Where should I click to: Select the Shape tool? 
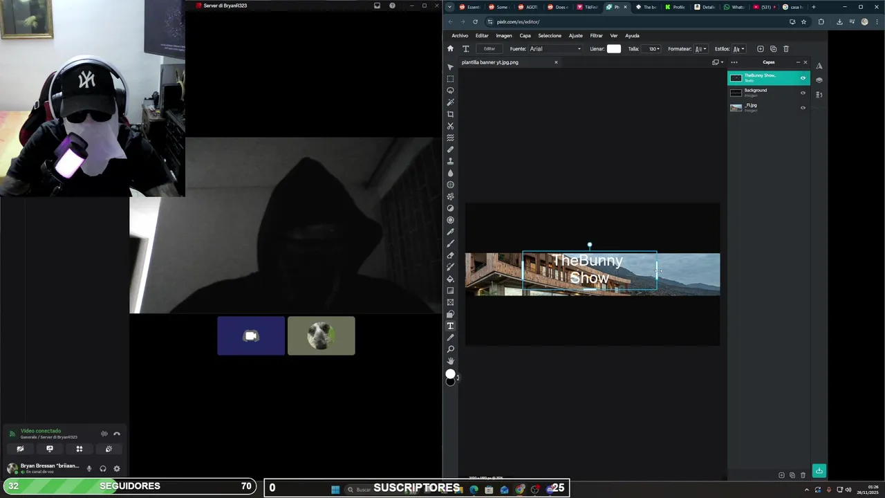tap(450, 314)
